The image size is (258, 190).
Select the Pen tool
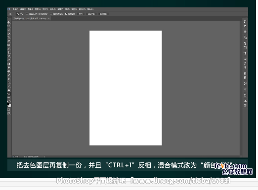click(x=9, y=75)
